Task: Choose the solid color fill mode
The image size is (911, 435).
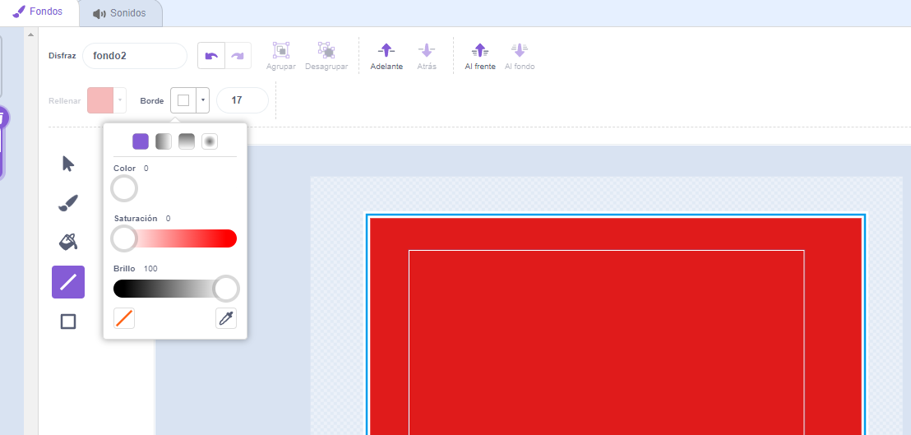Action: tap(141, 141)
